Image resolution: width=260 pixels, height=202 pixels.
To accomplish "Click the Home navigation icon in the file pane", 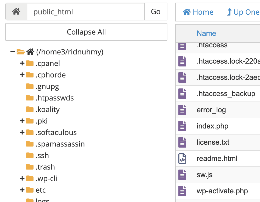I will (x=186, y=12).
